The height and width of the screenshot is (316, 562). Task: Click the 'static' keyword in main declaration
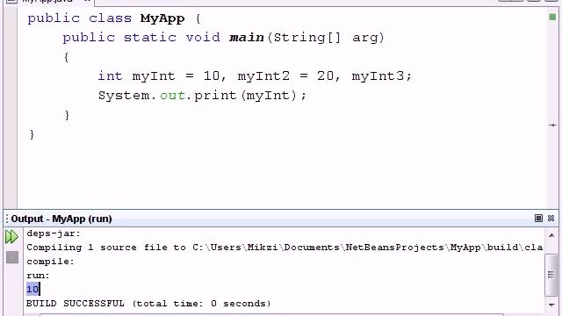pos(150,37)
